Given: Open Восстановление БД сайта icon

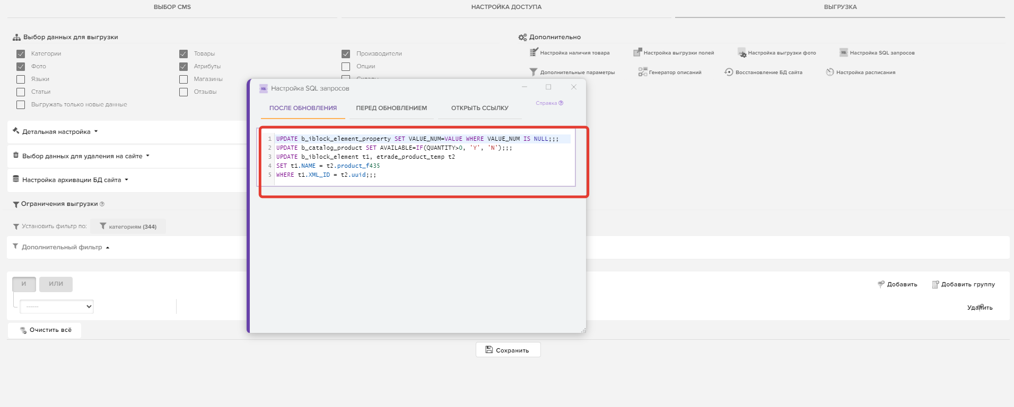Looking at the screenshot, I should pyautogui.click(x=729, y=72).
